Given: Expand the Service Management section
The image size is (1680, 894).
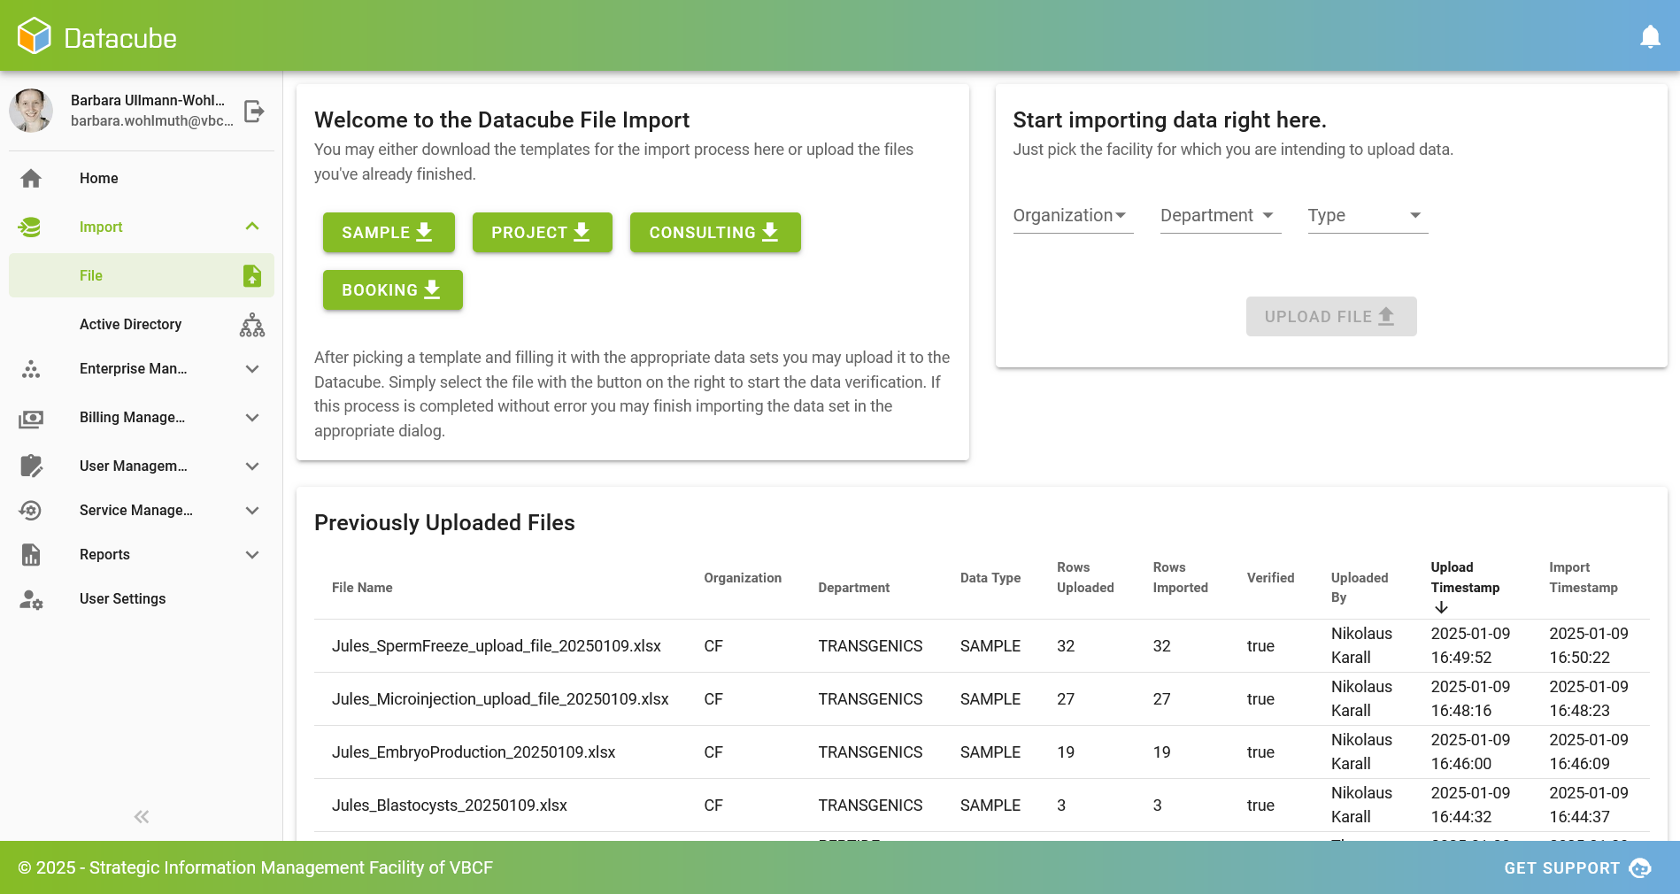Looking at the screenshot, I should [252, 511].
